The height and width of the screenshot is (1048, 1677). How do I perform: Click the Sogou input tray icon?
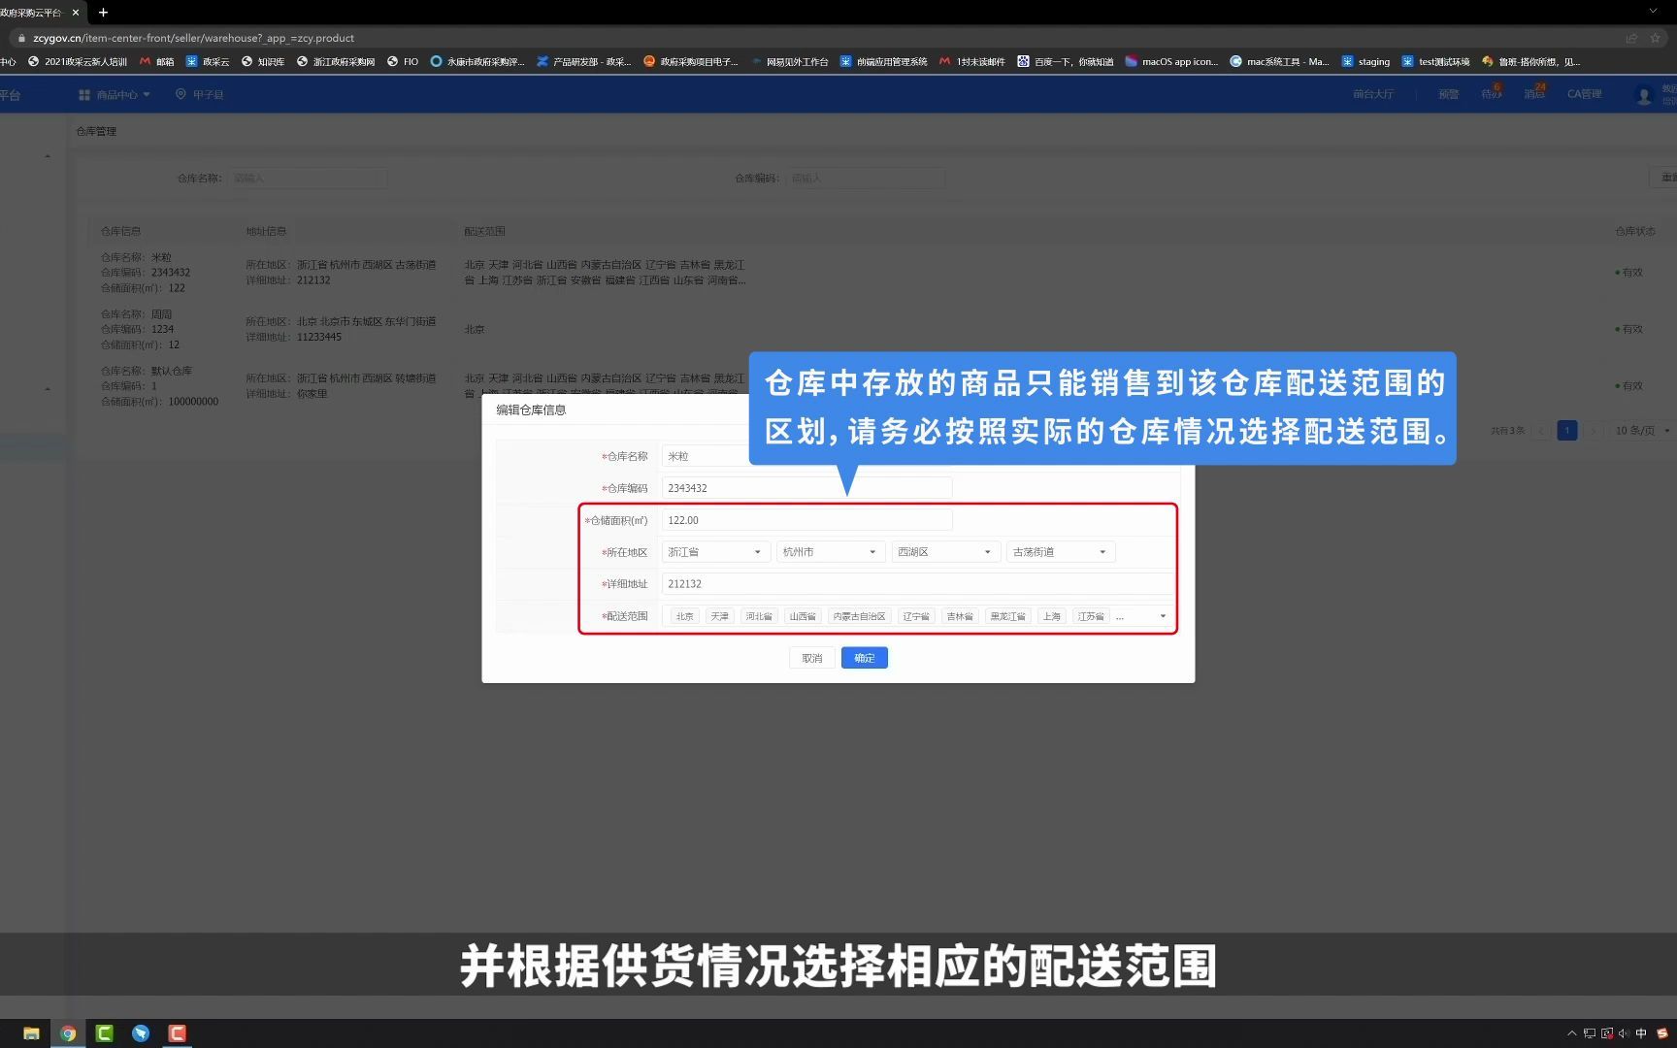(1661, 1033)
